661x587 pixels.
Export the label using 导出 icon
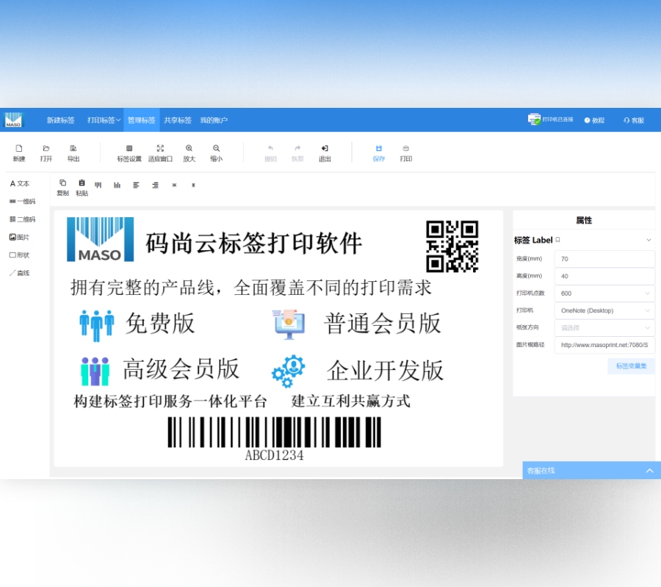coord(73,152)
